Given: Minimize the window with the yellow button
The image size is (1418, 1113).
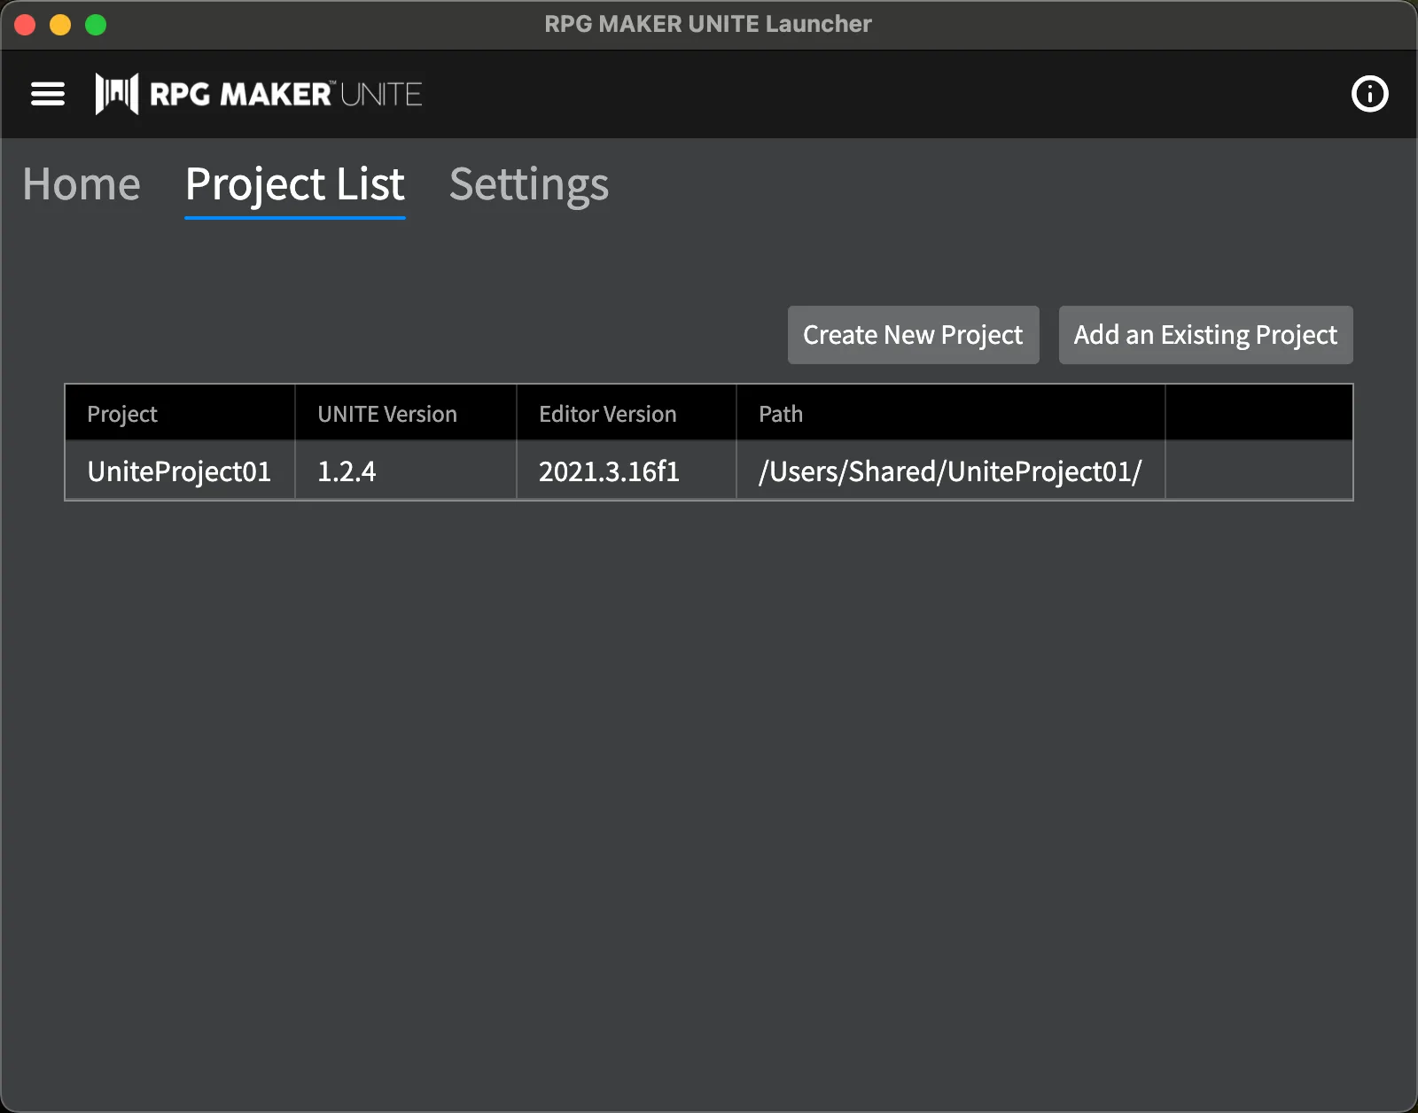Looking at the screenshot, I should [60, 25].
